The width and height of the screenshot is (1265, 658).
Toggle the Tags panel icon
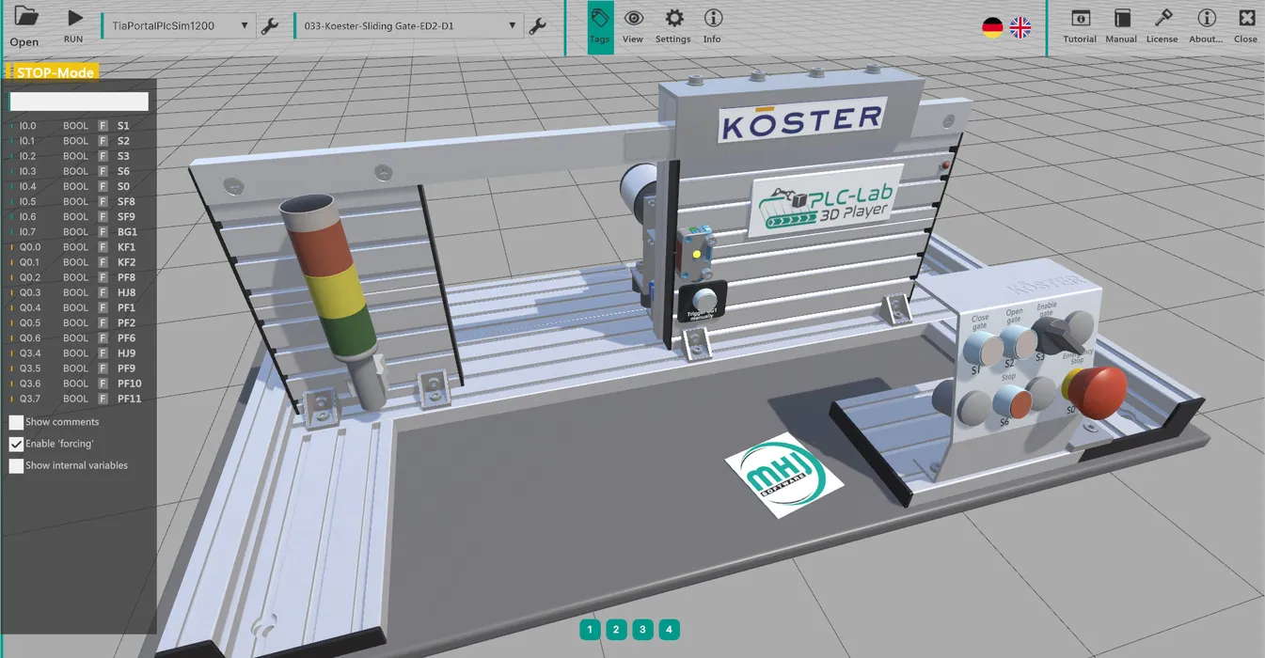(600, 26)
